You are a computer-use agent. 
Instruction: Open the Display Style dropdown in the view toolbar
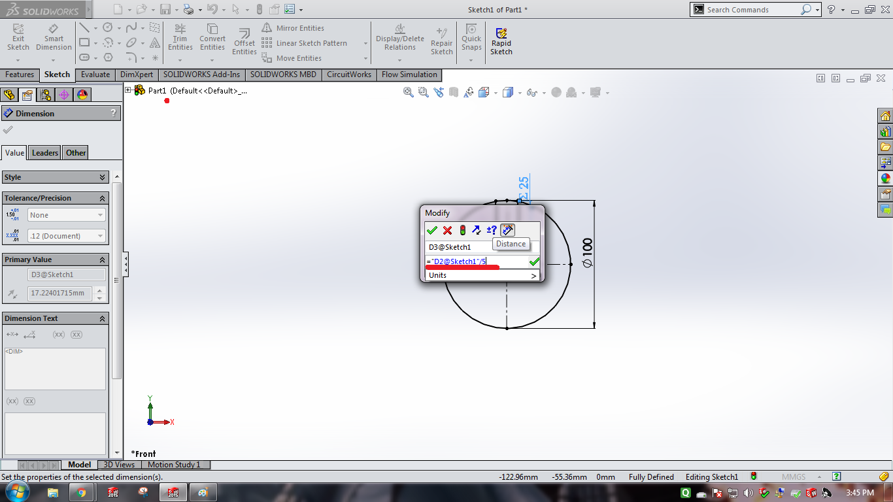520,93
